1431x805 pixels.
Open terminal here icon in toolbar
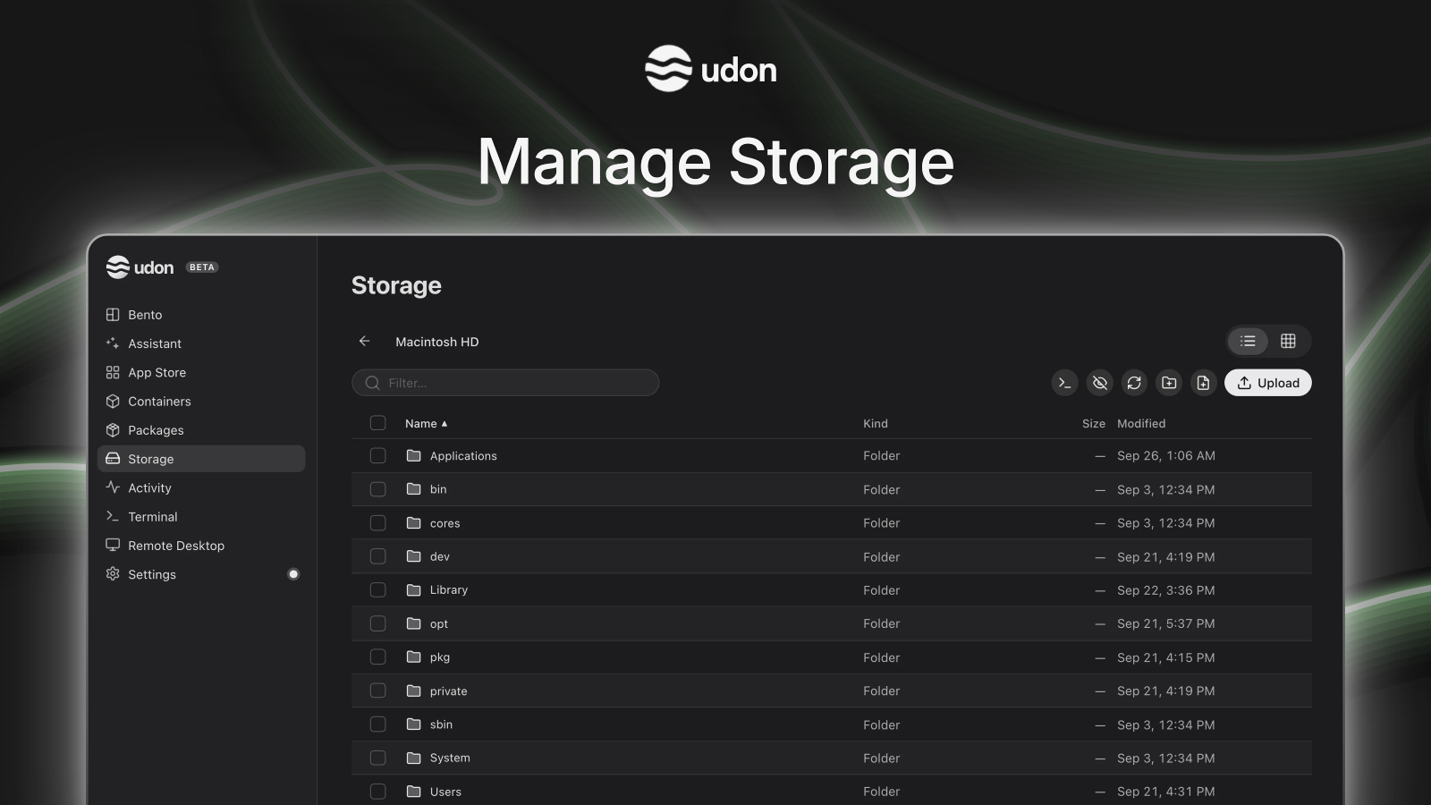(x=1064, y=383)
